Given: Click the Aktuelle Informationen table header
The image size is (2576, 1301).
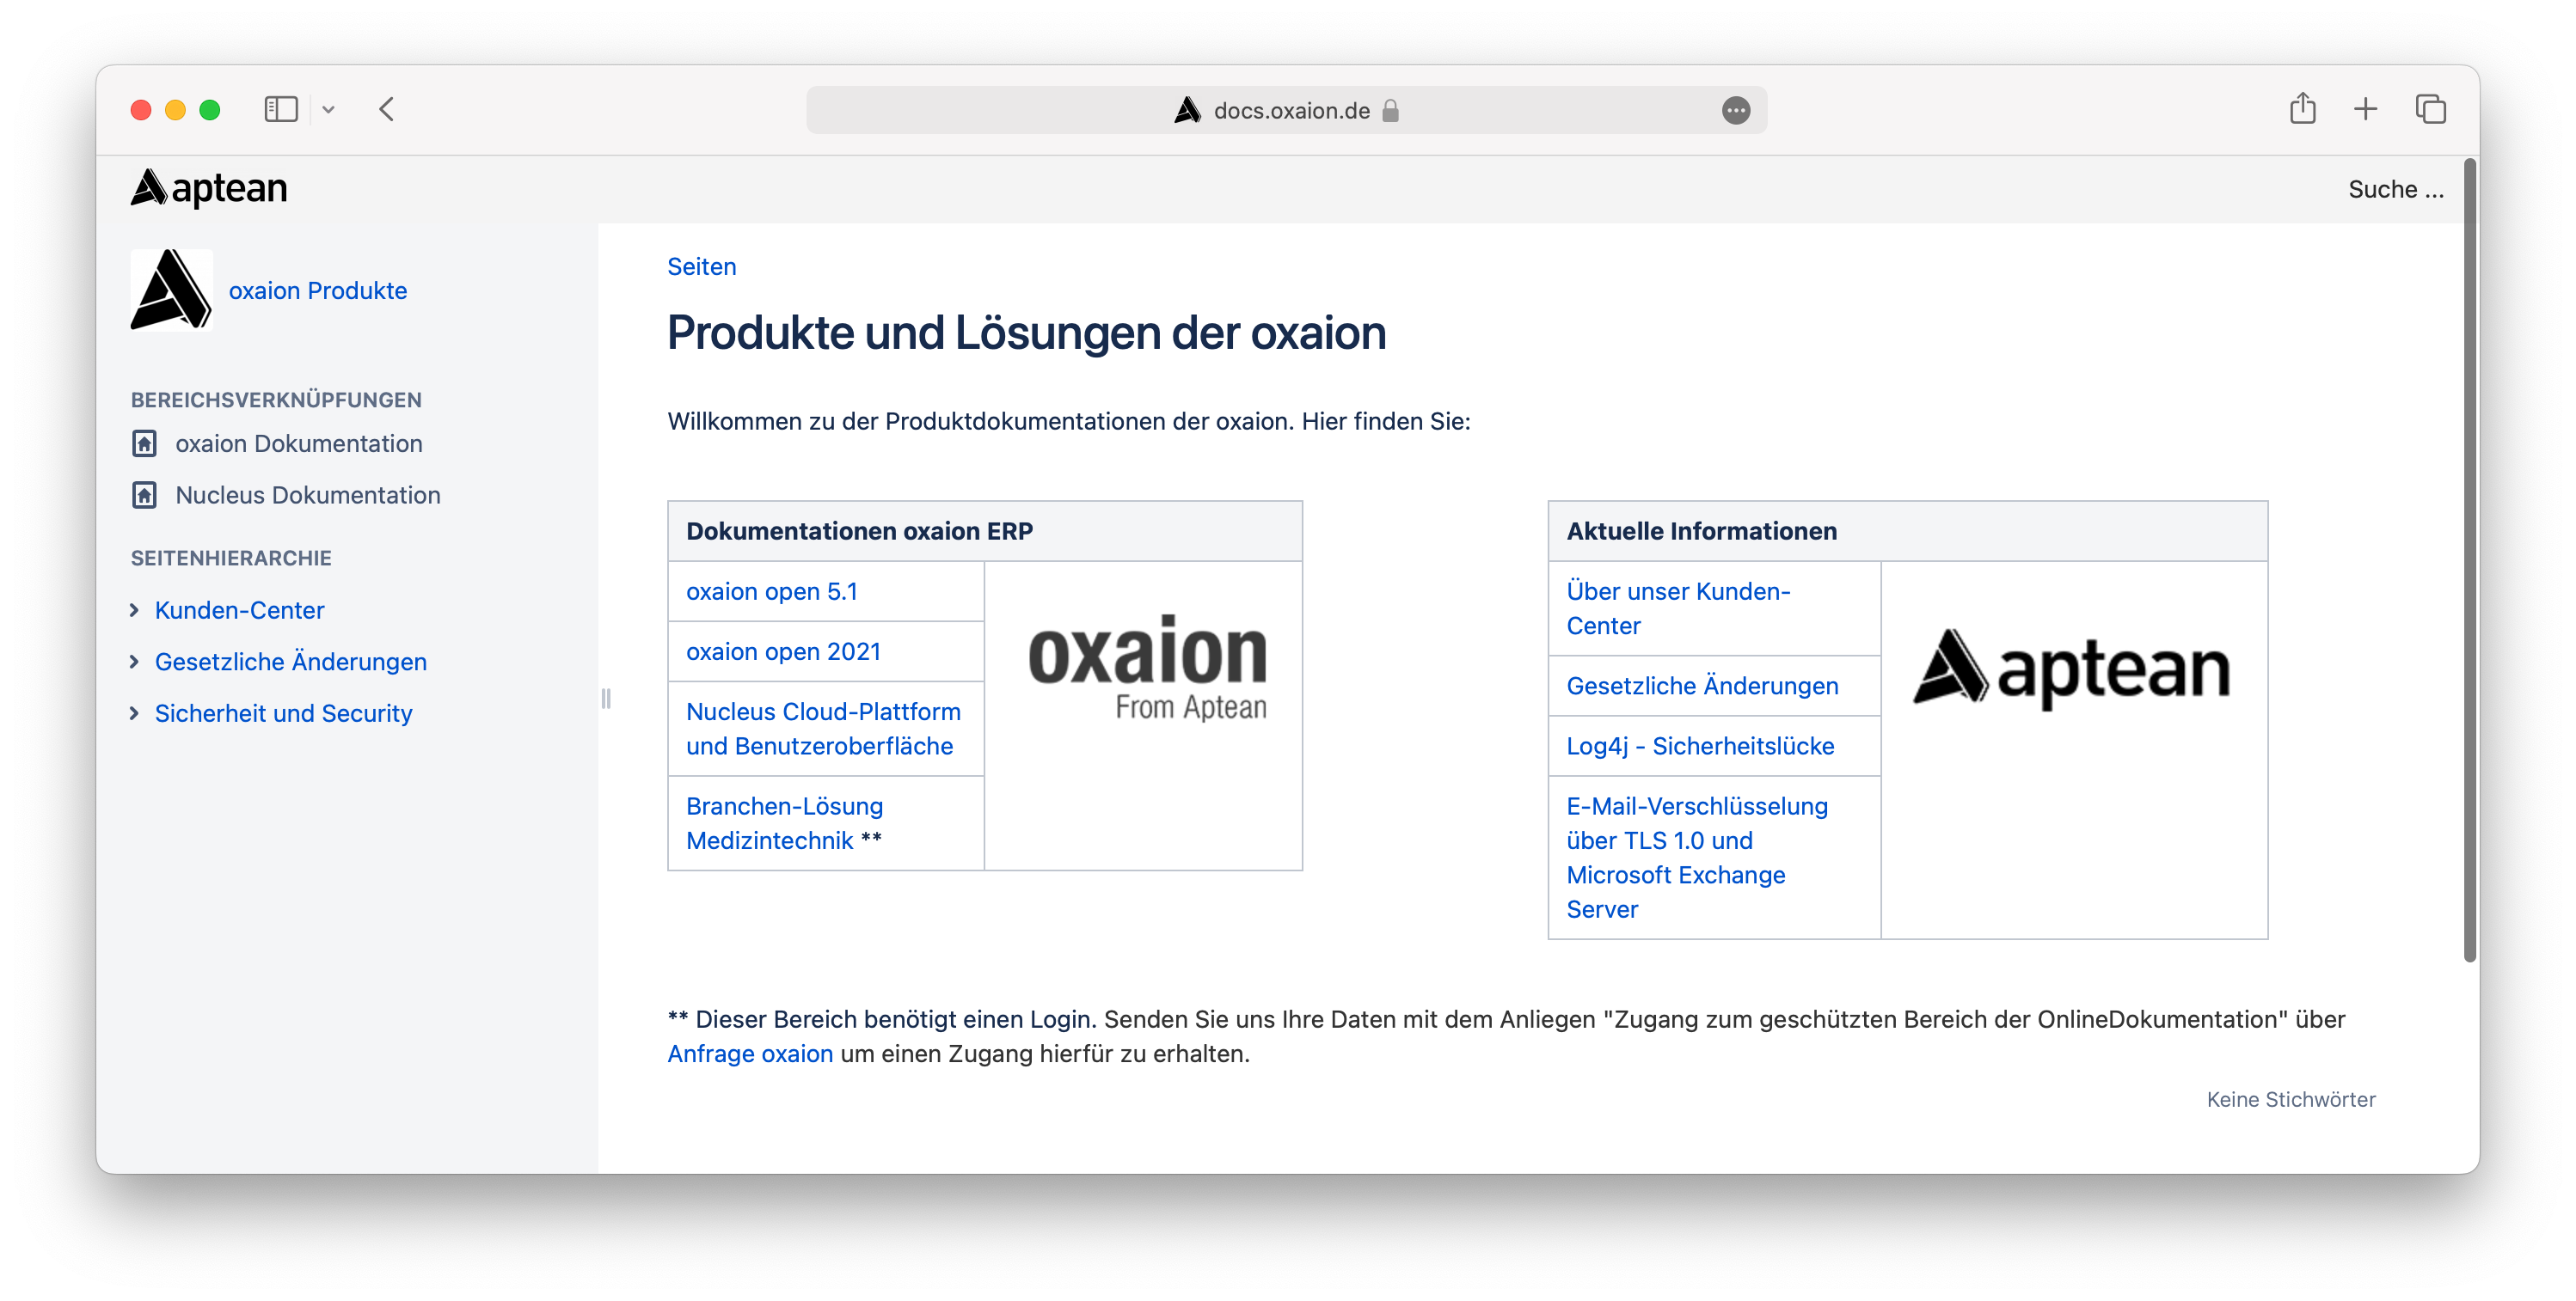Looking at the screenshot, I should coord(1907,530).
